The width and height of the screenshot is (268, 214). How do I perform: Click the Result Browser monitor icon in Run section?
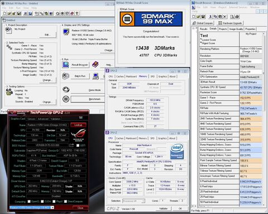[x=65, y=65]
